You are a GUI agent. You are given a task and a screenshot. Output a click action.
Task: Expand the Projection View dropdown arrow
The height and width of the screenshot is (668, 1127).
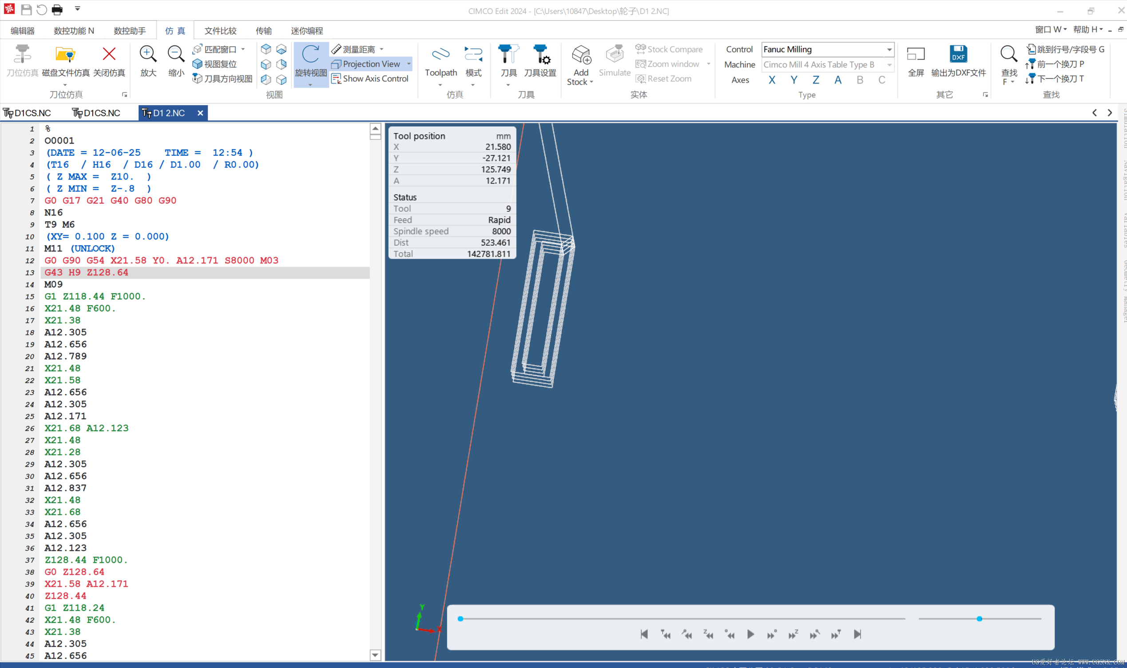[x=409, y=64]
